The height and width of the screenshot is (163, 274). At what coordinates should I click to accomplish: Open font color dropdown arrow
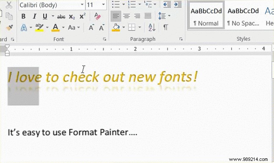[x=63, y=27]
